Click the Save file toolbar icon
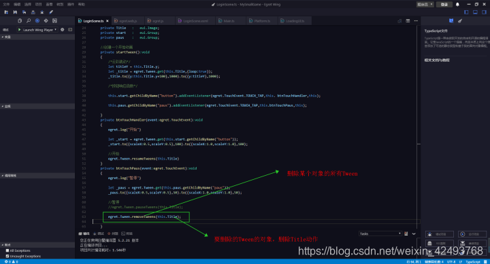Image resolution: width=490 pixels, height=264 pixels. pos(15,12)
